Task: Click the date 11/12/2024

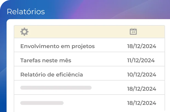Action: [141, 60]
